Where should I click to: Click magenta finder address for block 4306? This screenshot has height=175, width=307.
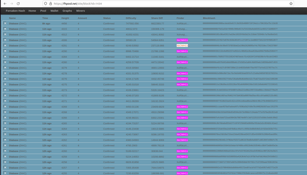pos(182,40)
